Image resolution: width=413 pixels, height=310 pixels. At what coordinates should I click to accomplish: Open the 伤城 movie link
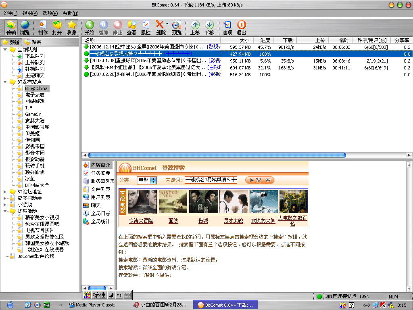tap(203, 221)
